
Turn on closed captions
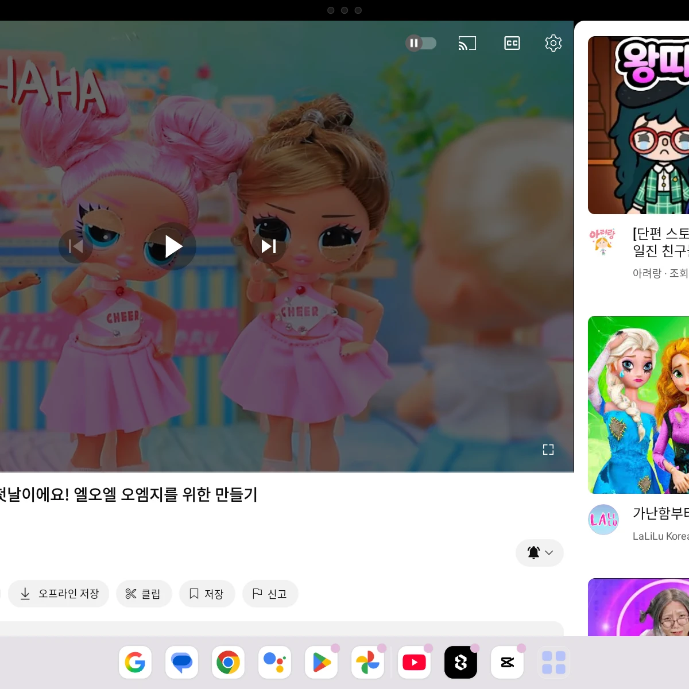point(512,43)
